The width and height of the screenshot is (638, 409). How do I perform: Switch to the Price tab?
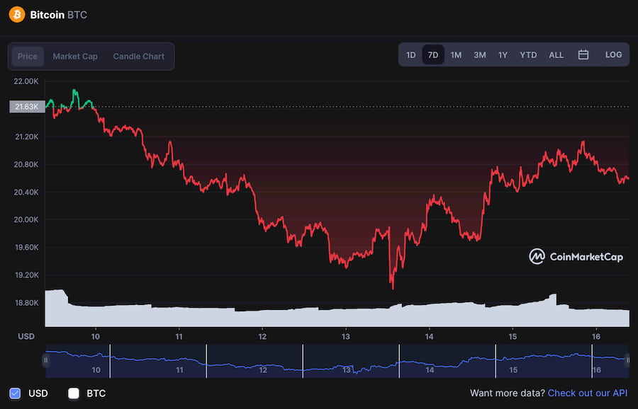[x=28, y=57]
